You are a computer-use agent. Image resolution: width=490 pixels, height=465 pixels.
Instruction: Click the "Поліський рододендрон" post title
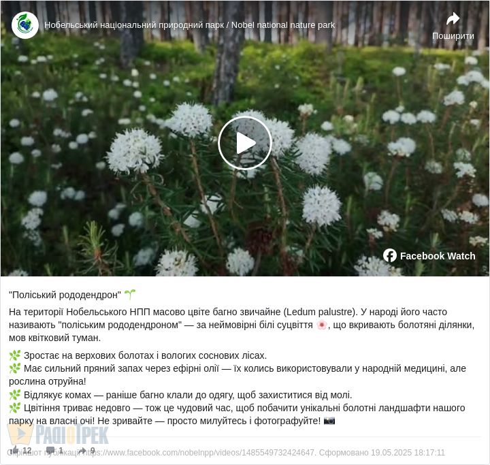pos(65,295)
